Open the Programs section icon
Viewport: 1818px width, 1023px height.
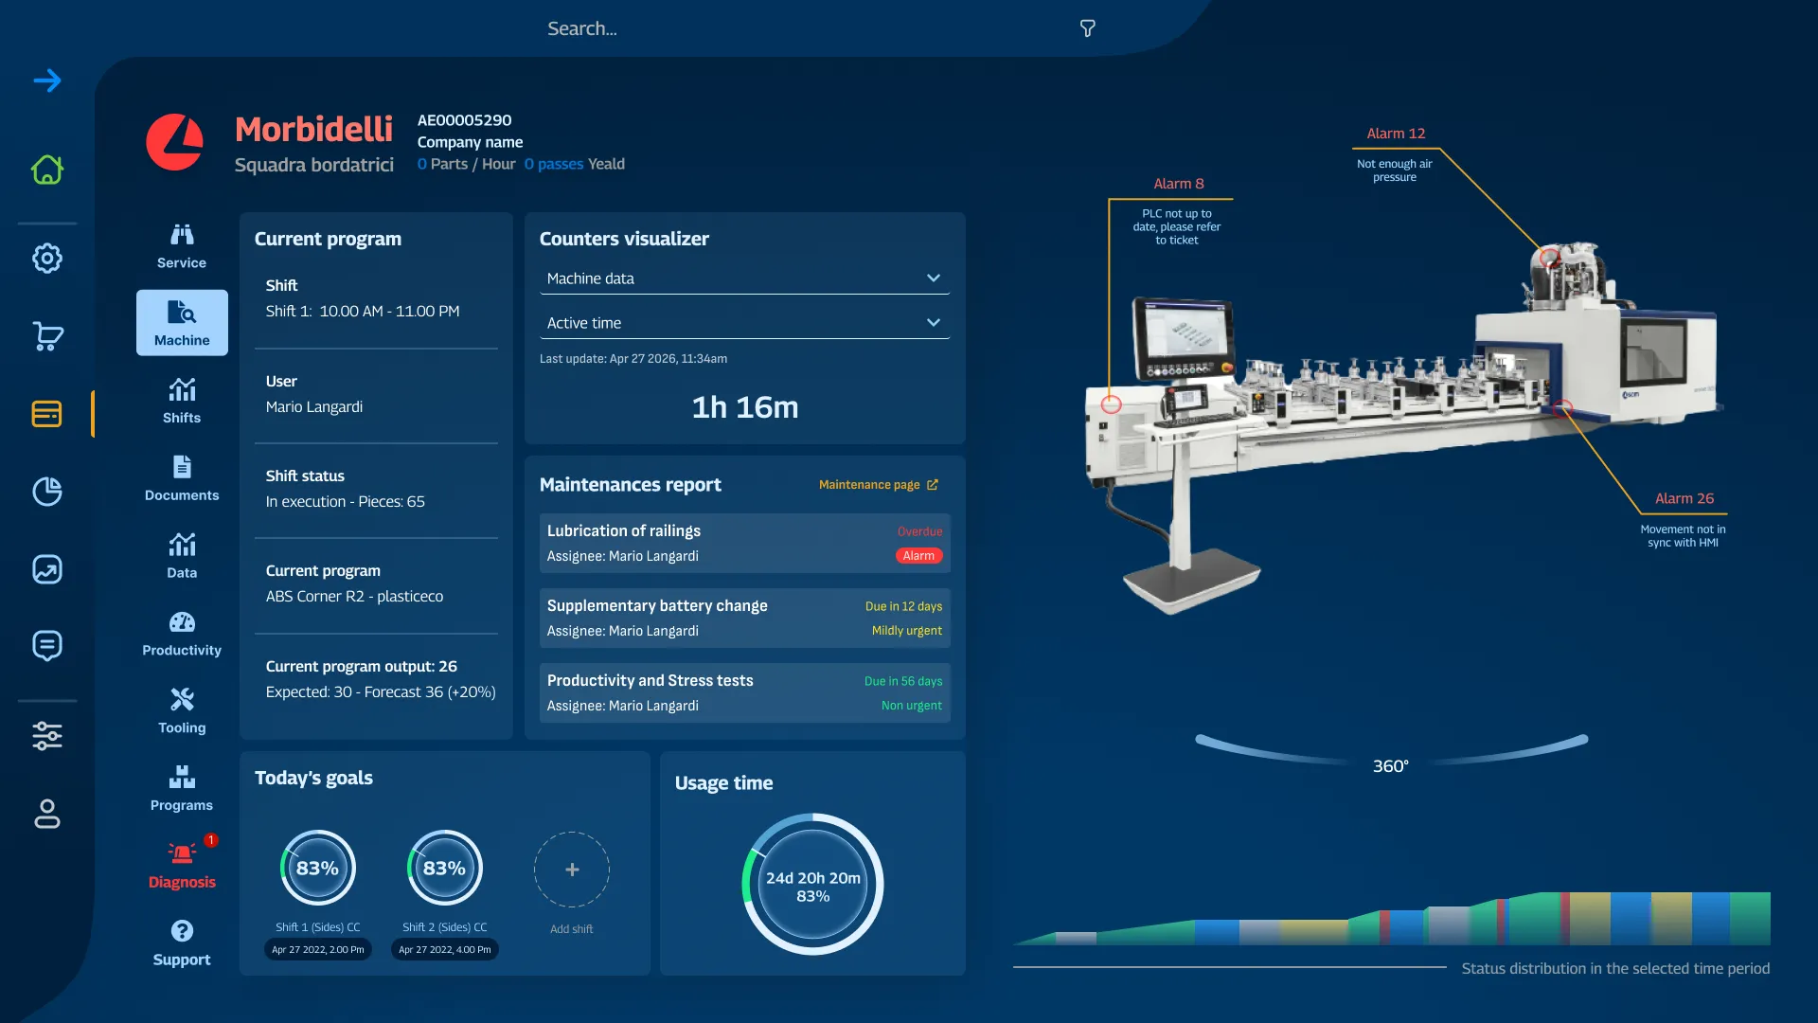[182, 778]
